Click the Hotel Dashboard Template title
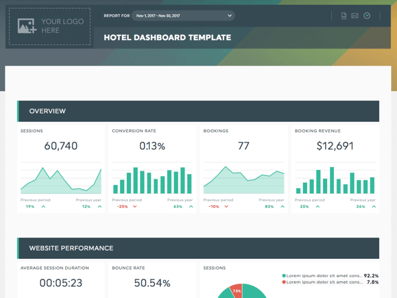 click(x=167, y=37)
